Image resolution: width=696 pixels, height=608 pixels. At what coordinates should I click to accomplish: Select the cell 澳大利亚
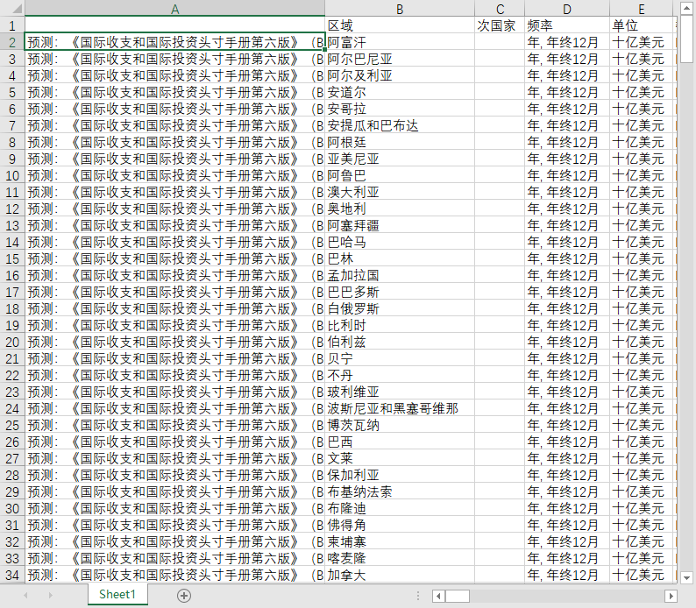[400, 192]
